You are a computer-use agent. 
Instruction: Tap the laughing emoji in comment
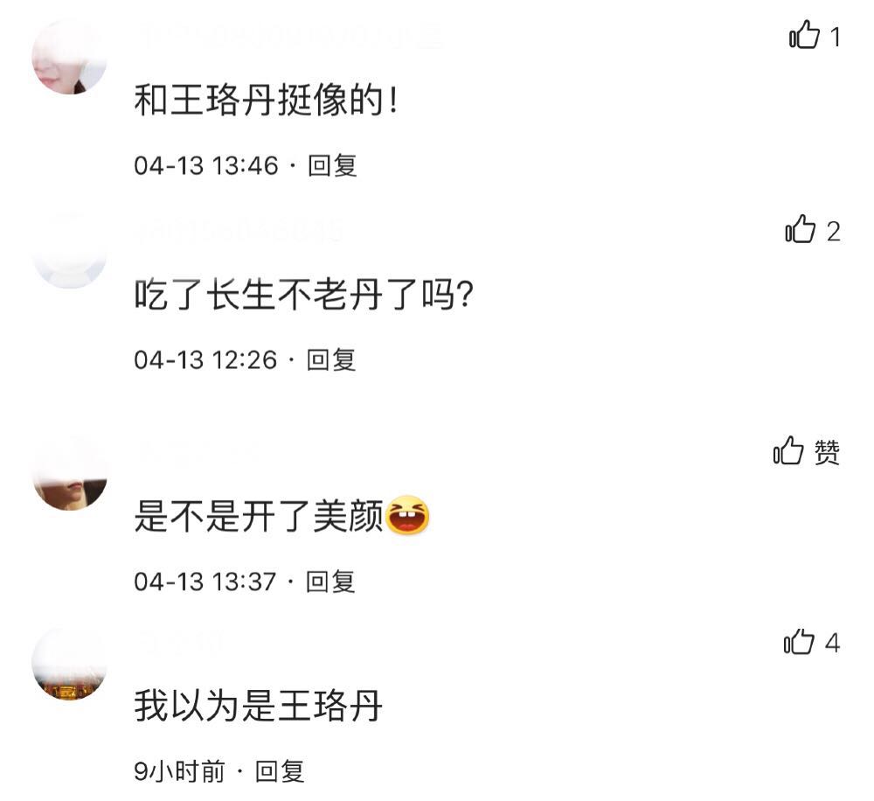click(407, 514)
